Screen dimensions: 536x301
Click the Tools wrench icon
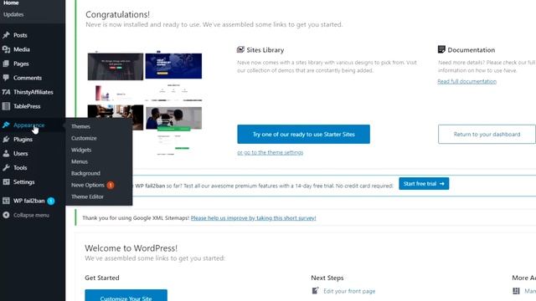(6, 167)
